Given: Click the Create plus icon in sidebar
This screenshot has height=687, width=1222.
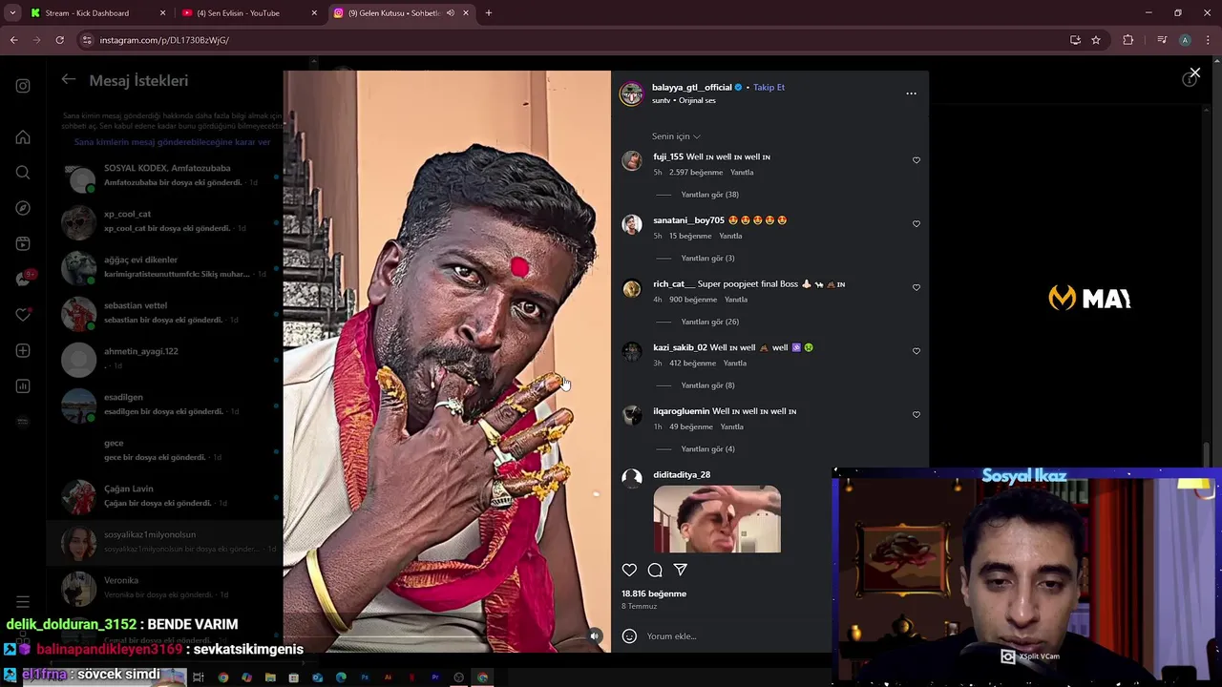Looking at the screenshot, I should (x=23, y=351).
